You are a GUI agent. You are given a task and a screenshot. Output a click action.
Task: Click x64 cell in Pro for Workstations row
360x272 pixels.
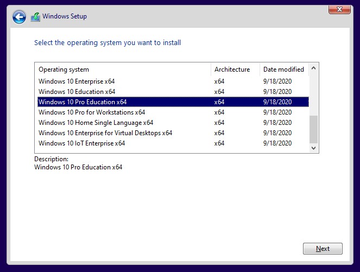click(x=219, y=112)
